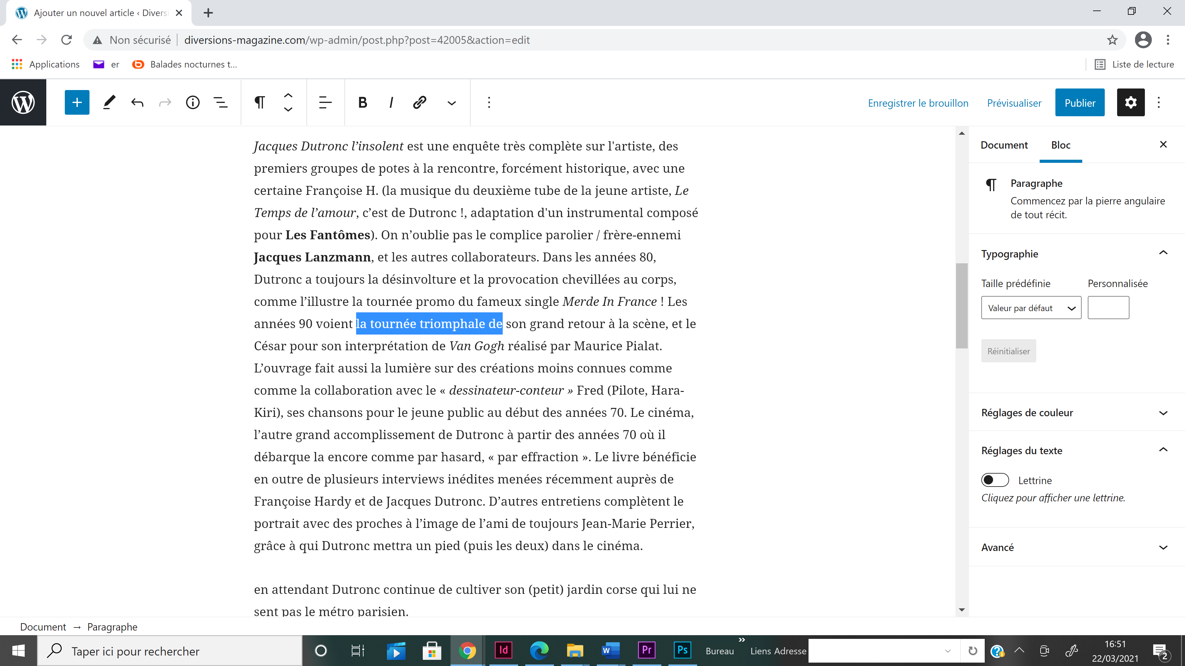Open Liste de lecture

pyautogui.click(x=1134, y=64)
